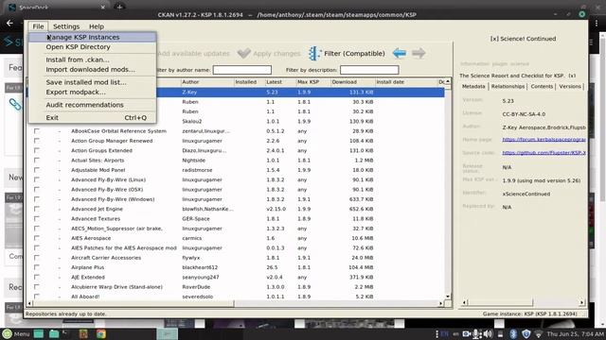
Task: Choose Open KSP Directory menu entry
Action: [93, 47]
